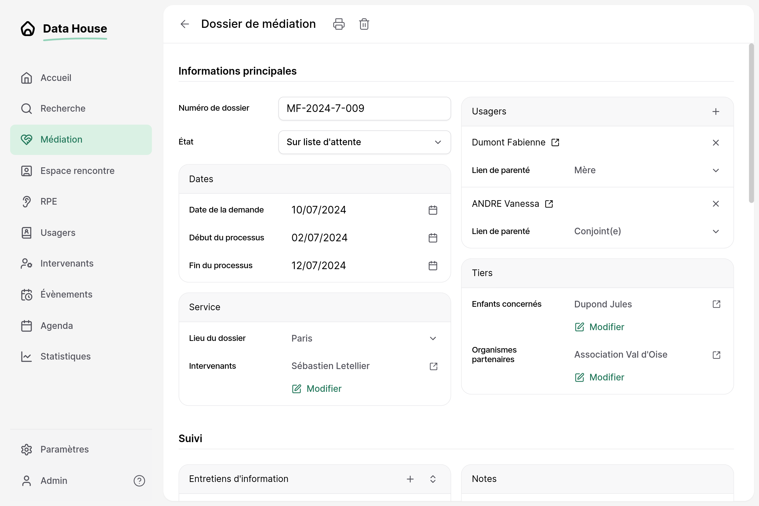Select the Médiation menu item
The width and height of the screenshot is (759, 506).
pyautogui.click(x=81, y=139)
